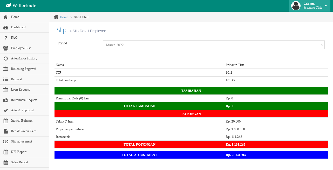Click the Prinanto Tirta name table value
This screenshot has width=333, height=170.
235,65
